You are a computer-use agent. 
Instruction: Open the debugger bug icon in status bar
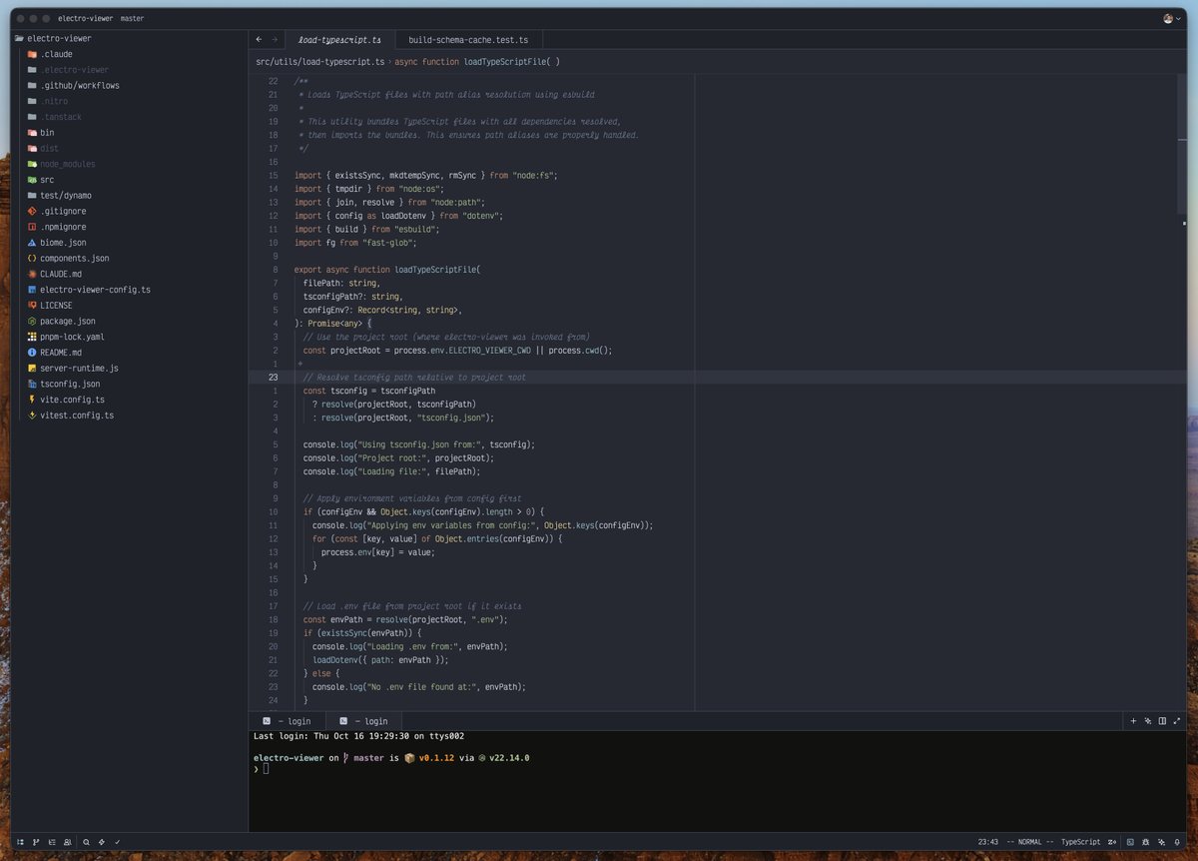point(1145,842)
